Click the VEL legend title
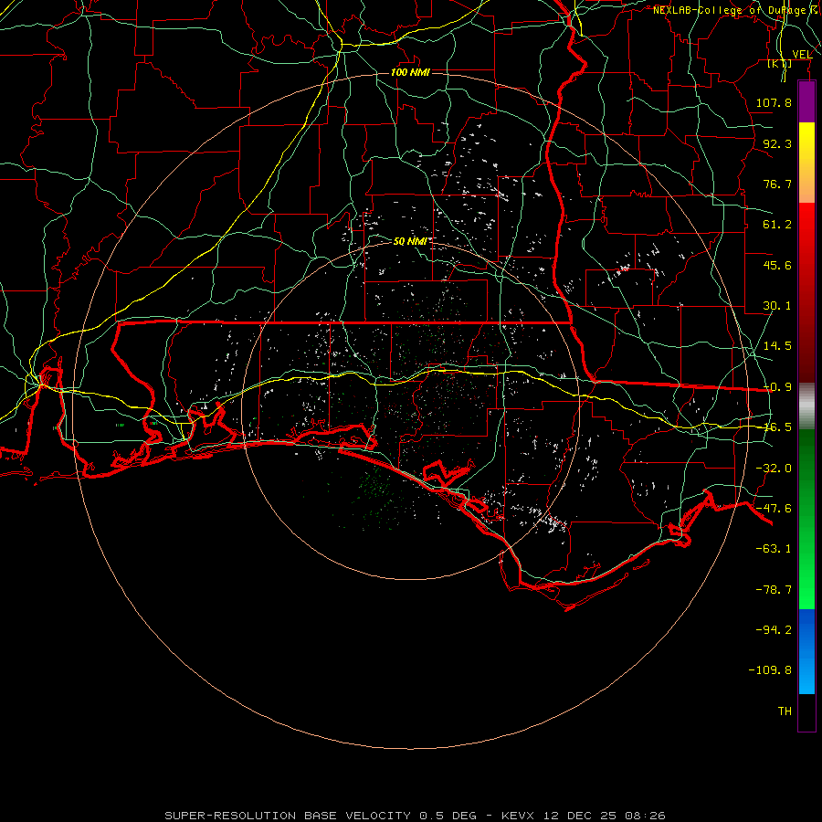822x822 pixels. pyautogui.click(x=802, y=55)
